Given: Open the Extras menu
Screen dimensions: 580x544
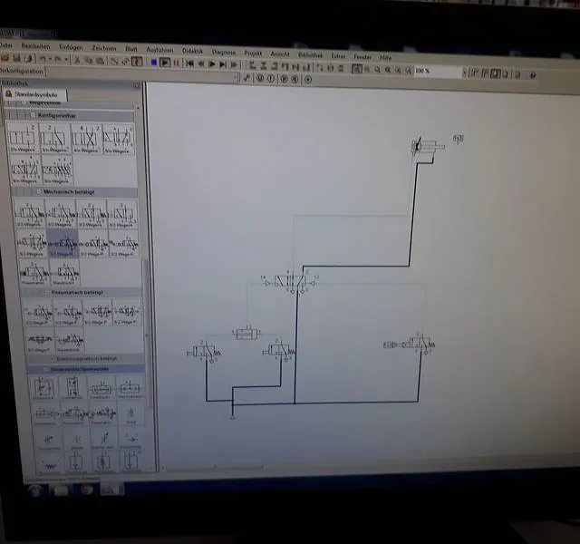Looking at the screenshot, I should pyautogui.click(x=338, y=56).
